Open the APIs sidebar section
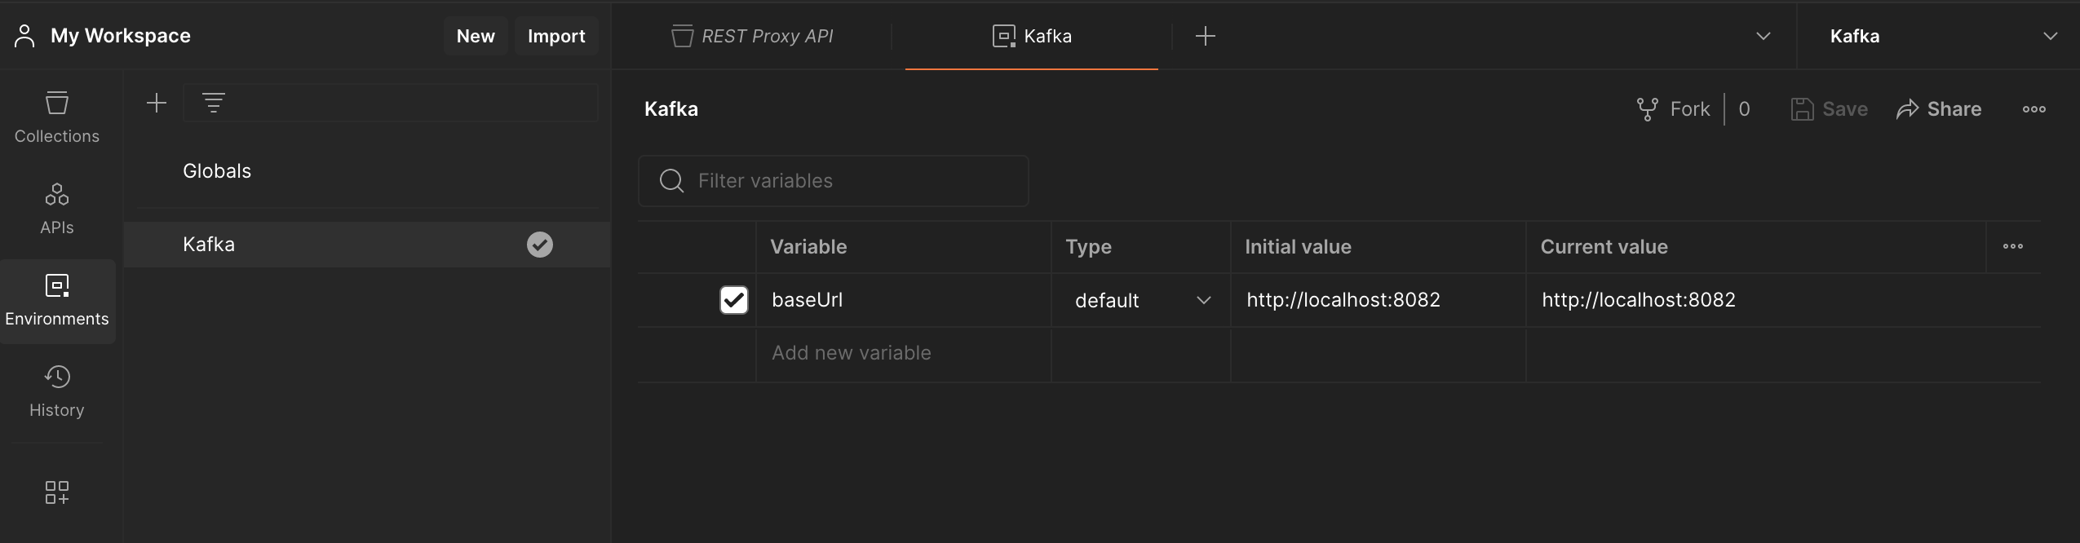 (57, 209)
